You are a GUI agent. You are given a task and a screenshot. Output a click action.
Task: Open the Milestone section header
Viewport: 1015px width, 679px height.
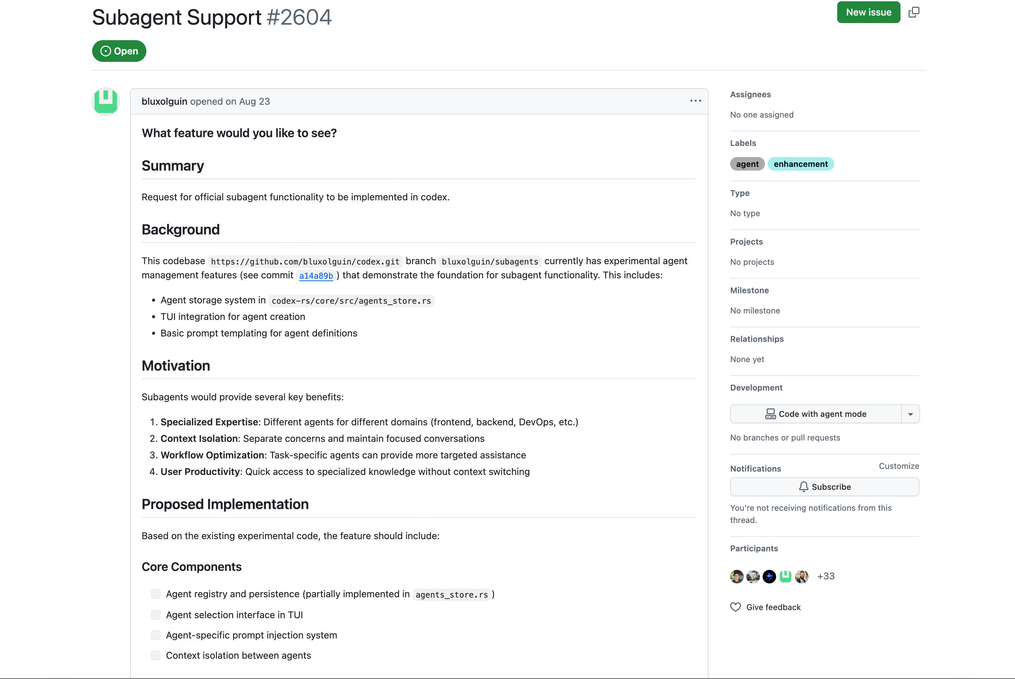coord(749,290)
